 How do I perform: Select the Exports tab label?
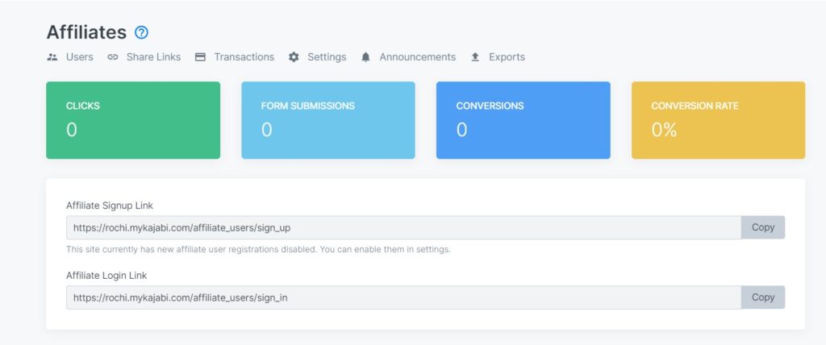(x=507, y=57)
